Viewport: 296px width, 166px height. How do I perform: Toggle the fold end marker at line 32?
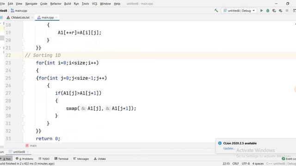(23, 131)
